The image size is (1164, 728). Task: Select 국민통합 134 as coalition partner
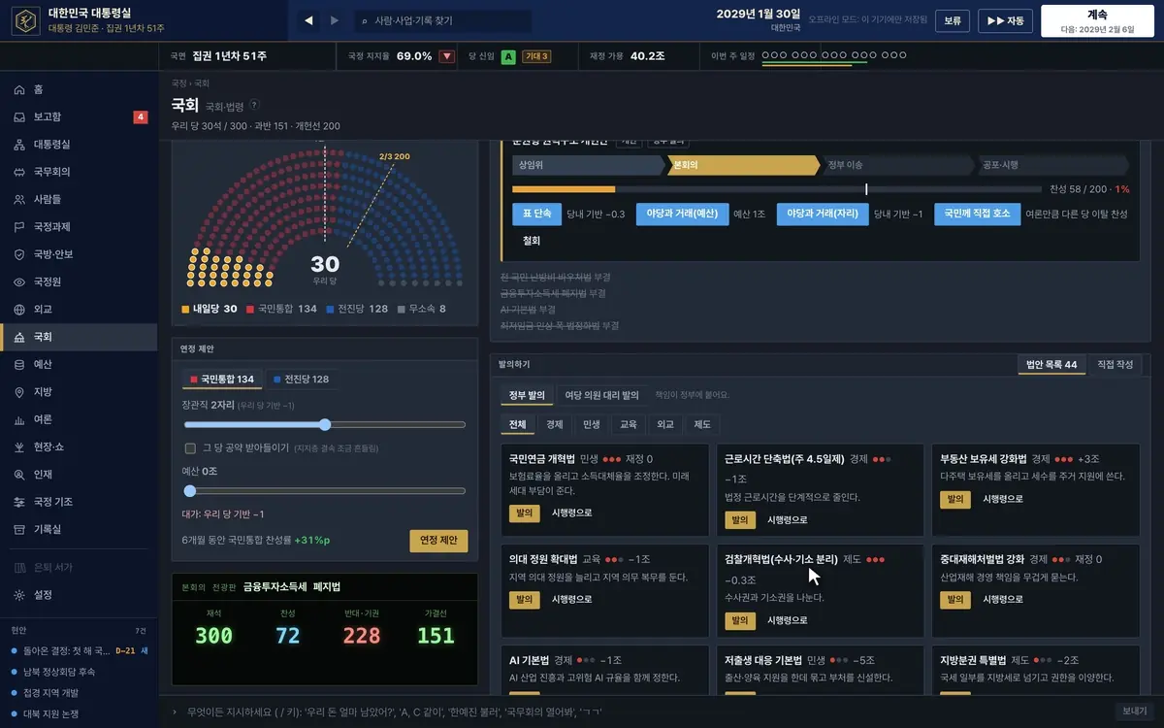222,379
